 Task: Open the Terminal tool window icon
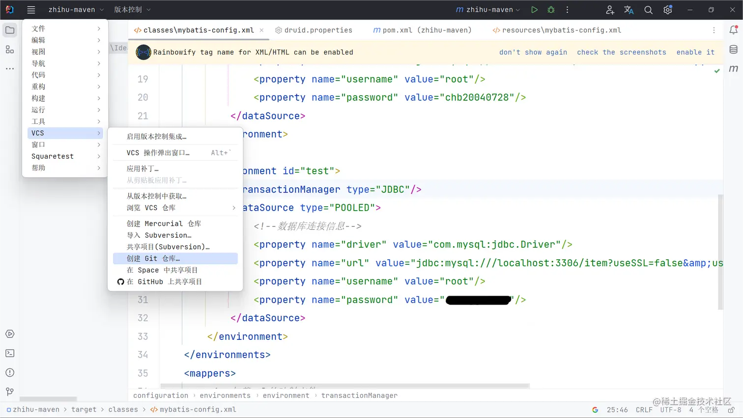(x=10, y=353)
